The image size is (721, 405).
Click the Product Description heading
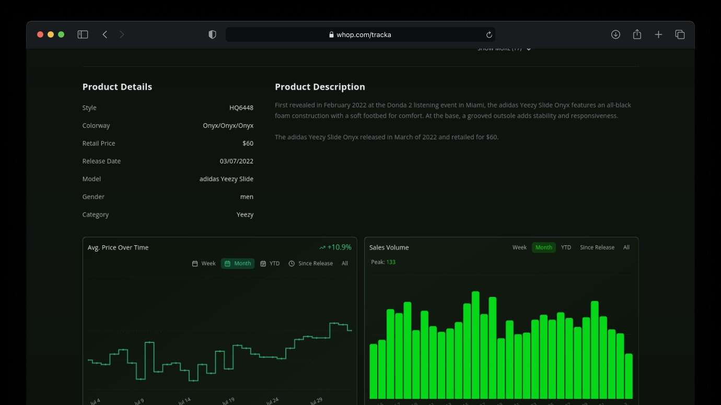tap(320, 87)
